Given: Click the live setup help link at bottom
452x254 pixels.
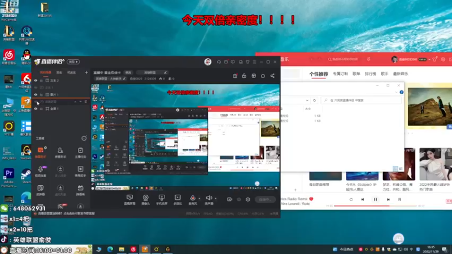Looking at the screenshot, I should 66,214.
